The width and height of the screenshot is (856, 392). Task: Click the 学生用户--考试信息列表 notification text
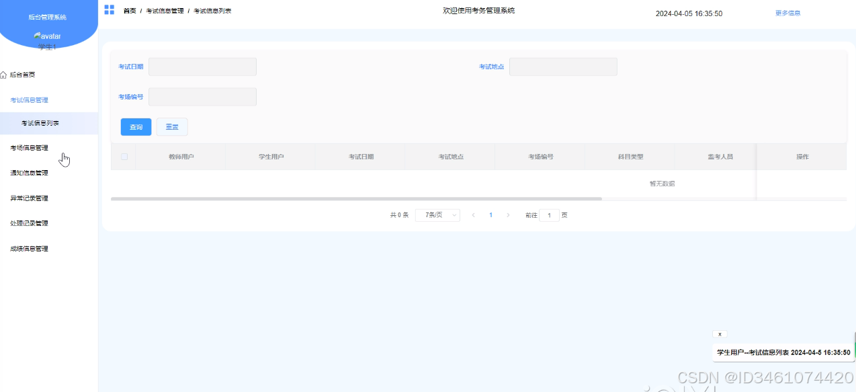pyautogui.click(x=783, y=352)
